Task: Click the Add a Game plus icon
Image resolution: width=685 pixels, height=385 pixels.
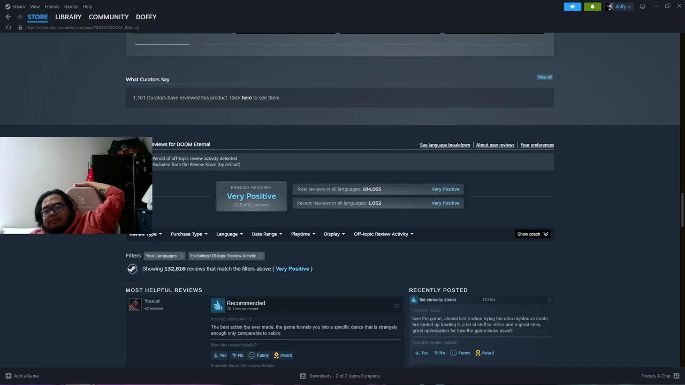Action: pyautogui.click(x=8, y=376)
